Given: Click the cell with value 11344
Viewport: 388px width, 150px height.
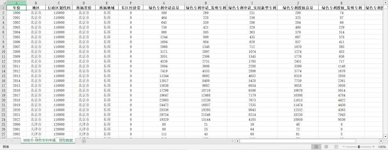Looking at the screenshot, I should (164, 76).
